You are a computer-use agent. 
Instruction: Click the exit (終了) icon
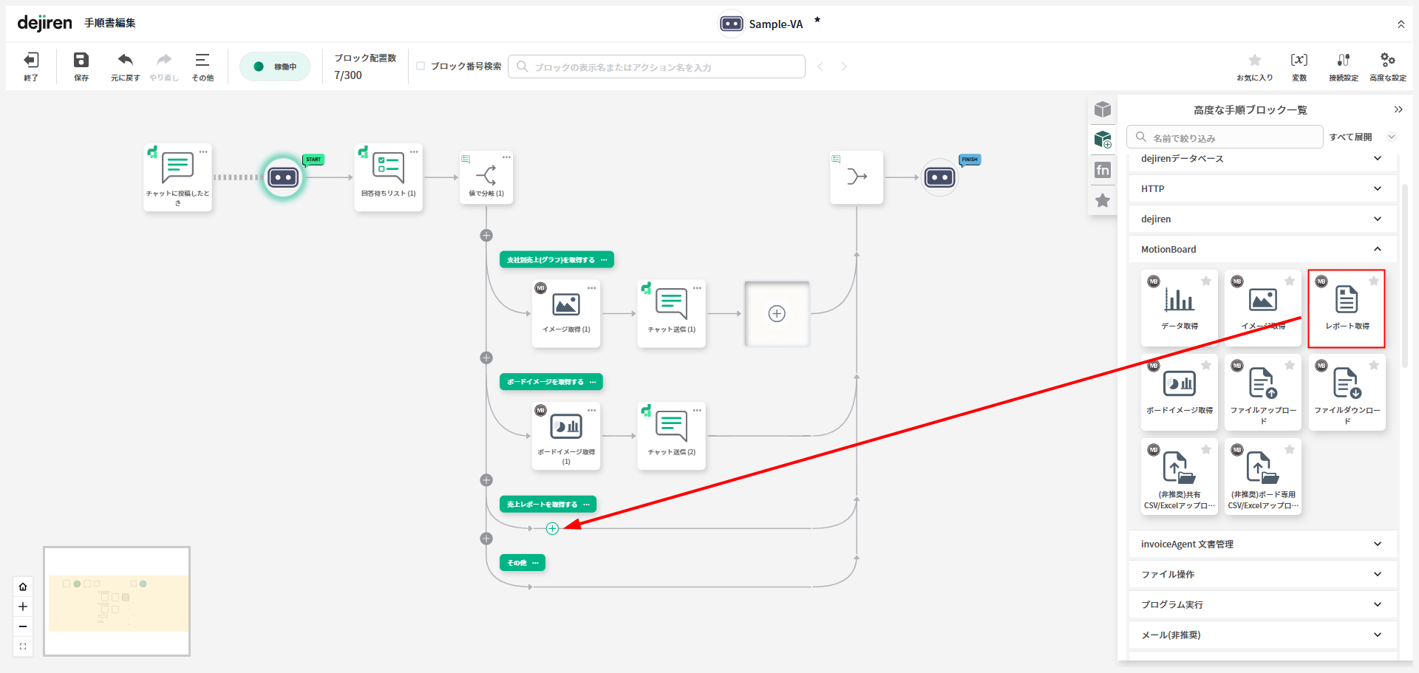[31, 61]
